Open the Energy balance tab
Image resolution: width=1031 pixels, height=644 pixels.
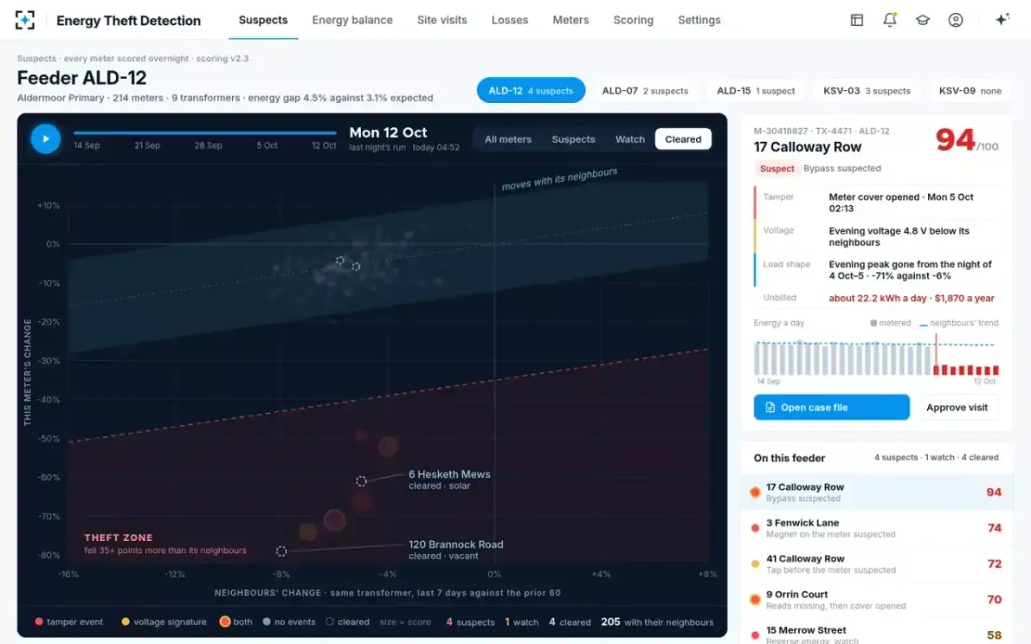352,20
